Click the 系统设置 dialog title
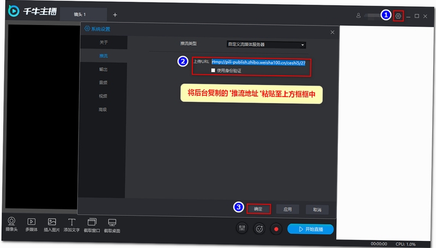 point(101,29)
